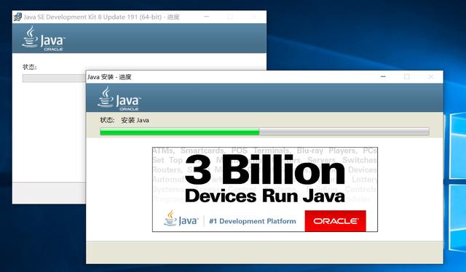Click the '状态:' label in the JDK window
Viewport: 466px width, 272px height.
coord(30,67)
